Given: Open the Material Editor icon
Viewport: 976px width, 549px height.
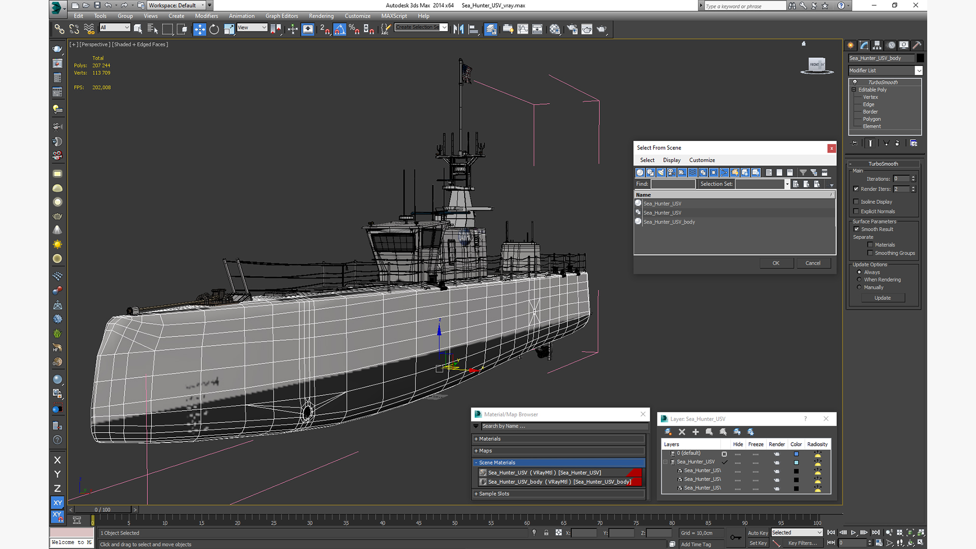Looking at the screenshot, I should pos(555,29).
